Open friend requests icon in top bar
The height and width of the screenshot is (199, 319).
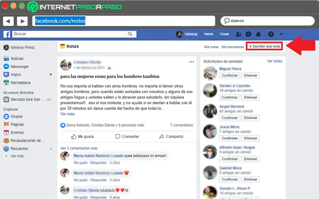click(238, 34)
